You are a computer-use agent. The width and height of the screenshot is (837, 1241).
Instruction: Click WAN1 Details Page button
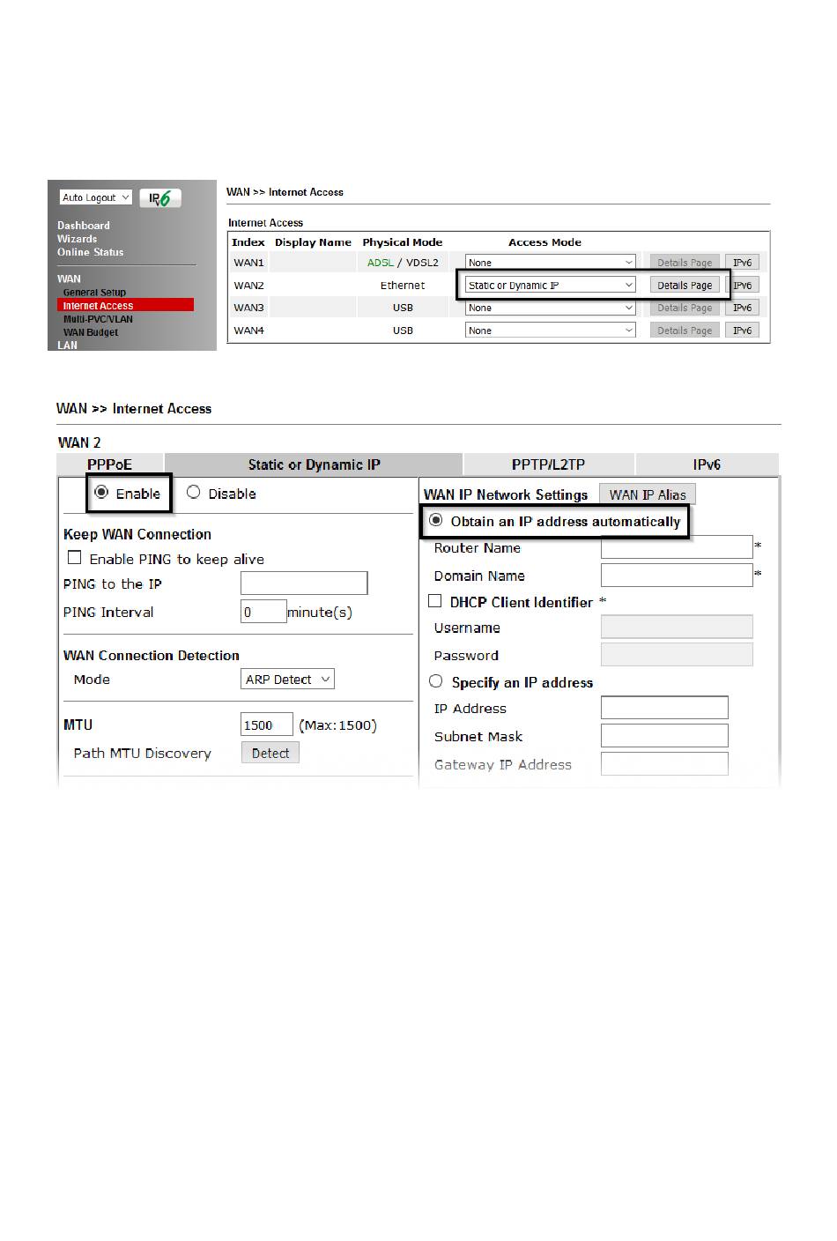(x=685, y=263)
